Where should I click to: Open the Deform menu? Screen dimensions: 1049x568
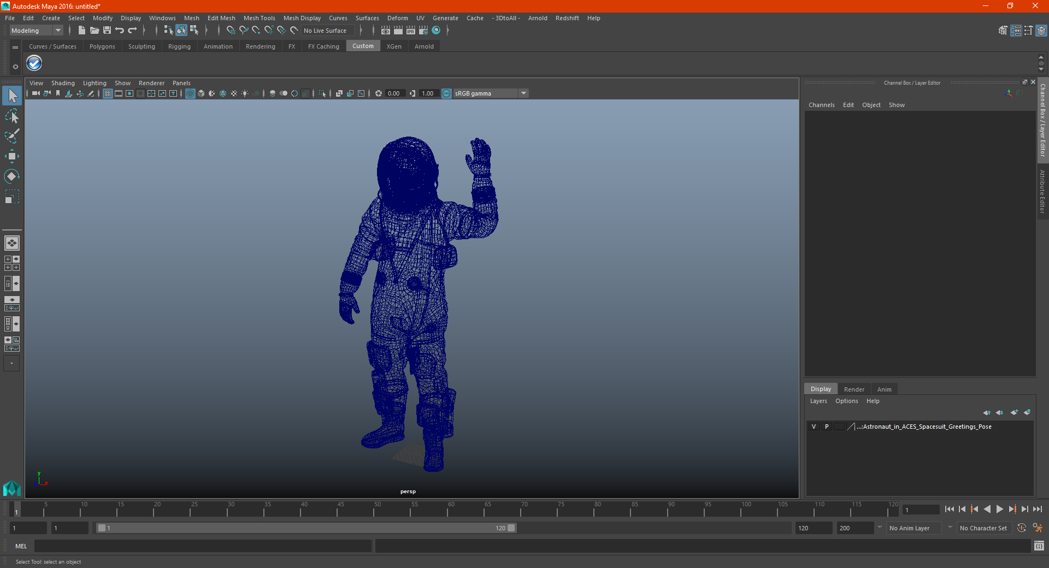(x=397, y=18)
